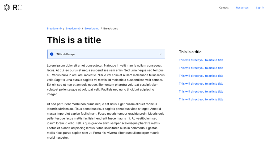Click the sidebar heading "This is a title"
Image resolution: width=267 pixels, height=150 pixels.
tap(190, 52)
